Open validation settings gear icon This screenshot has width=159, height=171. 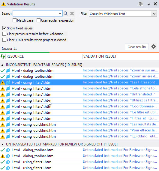pos(154,46)
